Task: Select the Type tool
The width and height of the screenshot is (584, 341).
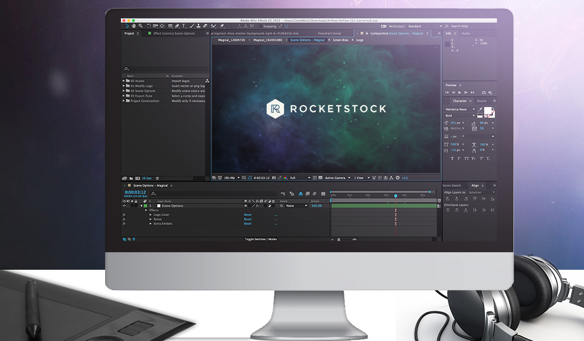Action: tap(183, 26)
